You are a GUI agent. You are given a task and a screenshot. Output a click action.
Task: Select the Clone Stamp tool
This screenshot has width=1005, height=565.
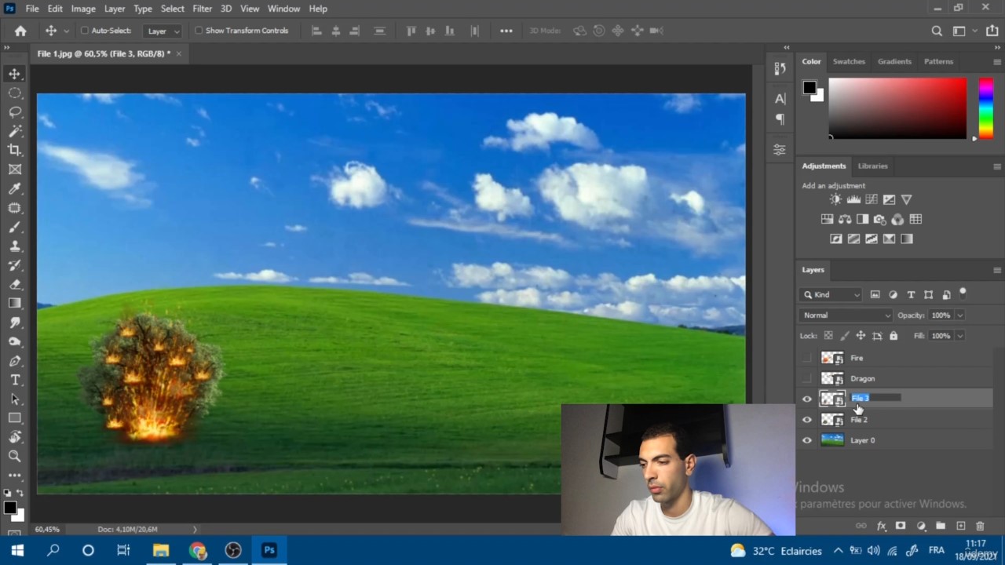(15, 246)
